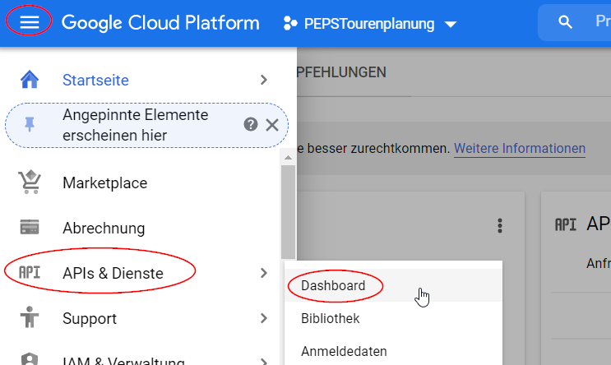Viewport: 611px width, 365px height.
Task: Click the Abrechnung billing card icon
Action: (x=30, y=228)
